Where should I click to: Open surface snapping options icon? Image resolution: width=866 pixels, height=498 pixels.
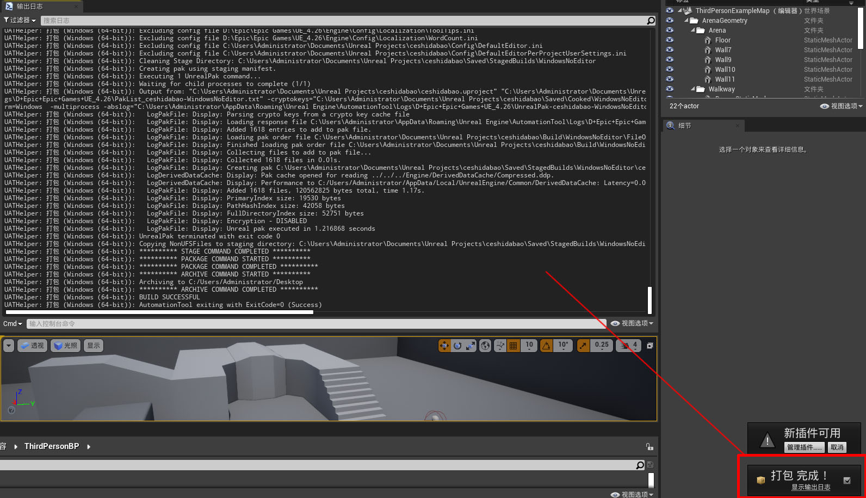coord(500,346)
